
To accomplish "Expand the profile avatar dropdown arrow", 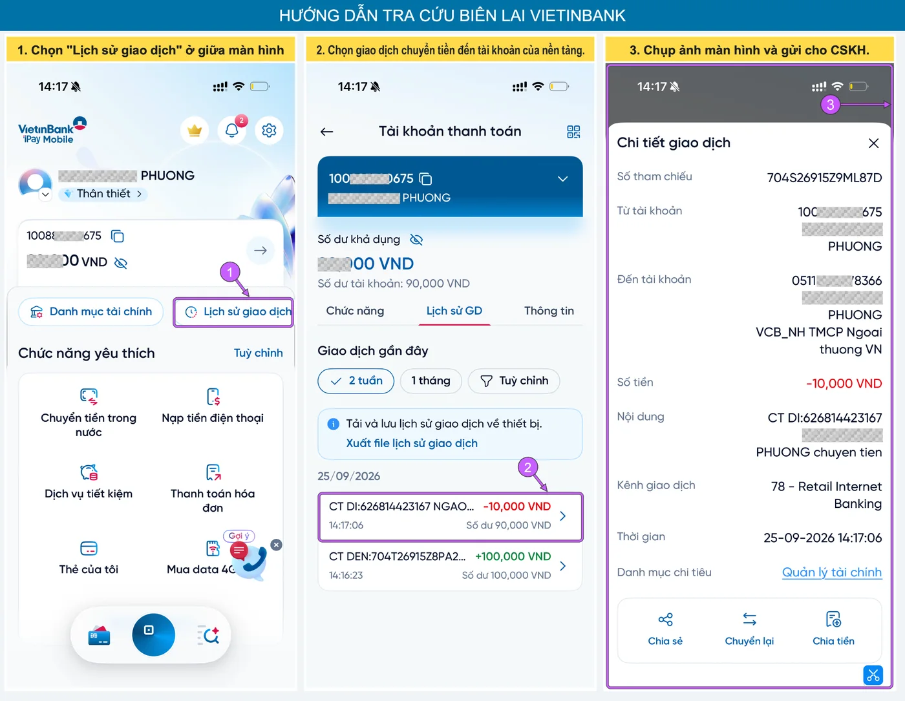I will [45, 194].
